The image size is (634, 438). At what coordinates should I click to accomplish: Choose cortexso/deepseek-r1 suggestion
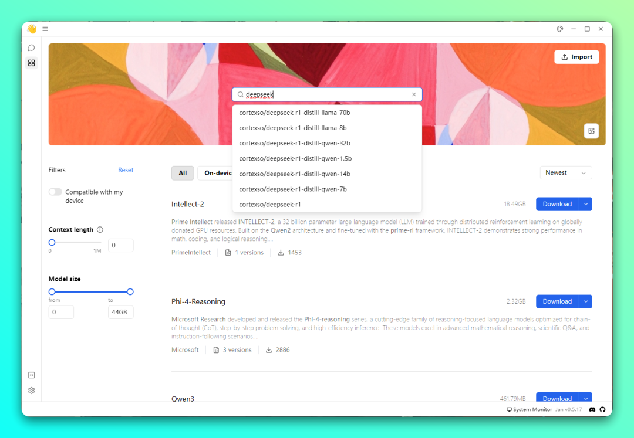[x=327, y=205]
